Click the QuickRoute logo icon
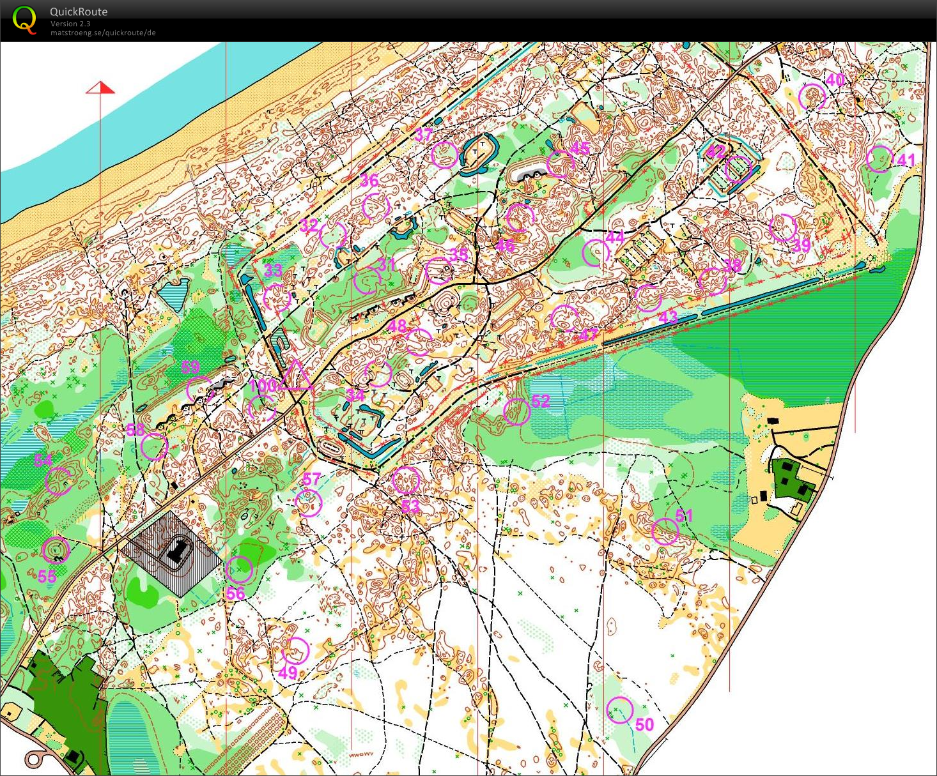 pyautogui.click(x=24, y=19)
